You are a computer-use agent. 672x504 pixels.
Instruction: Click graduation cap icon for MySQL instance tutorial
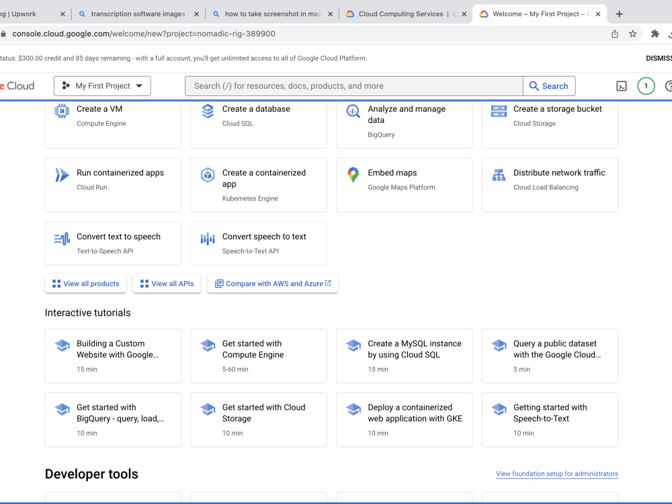(353, 345)
